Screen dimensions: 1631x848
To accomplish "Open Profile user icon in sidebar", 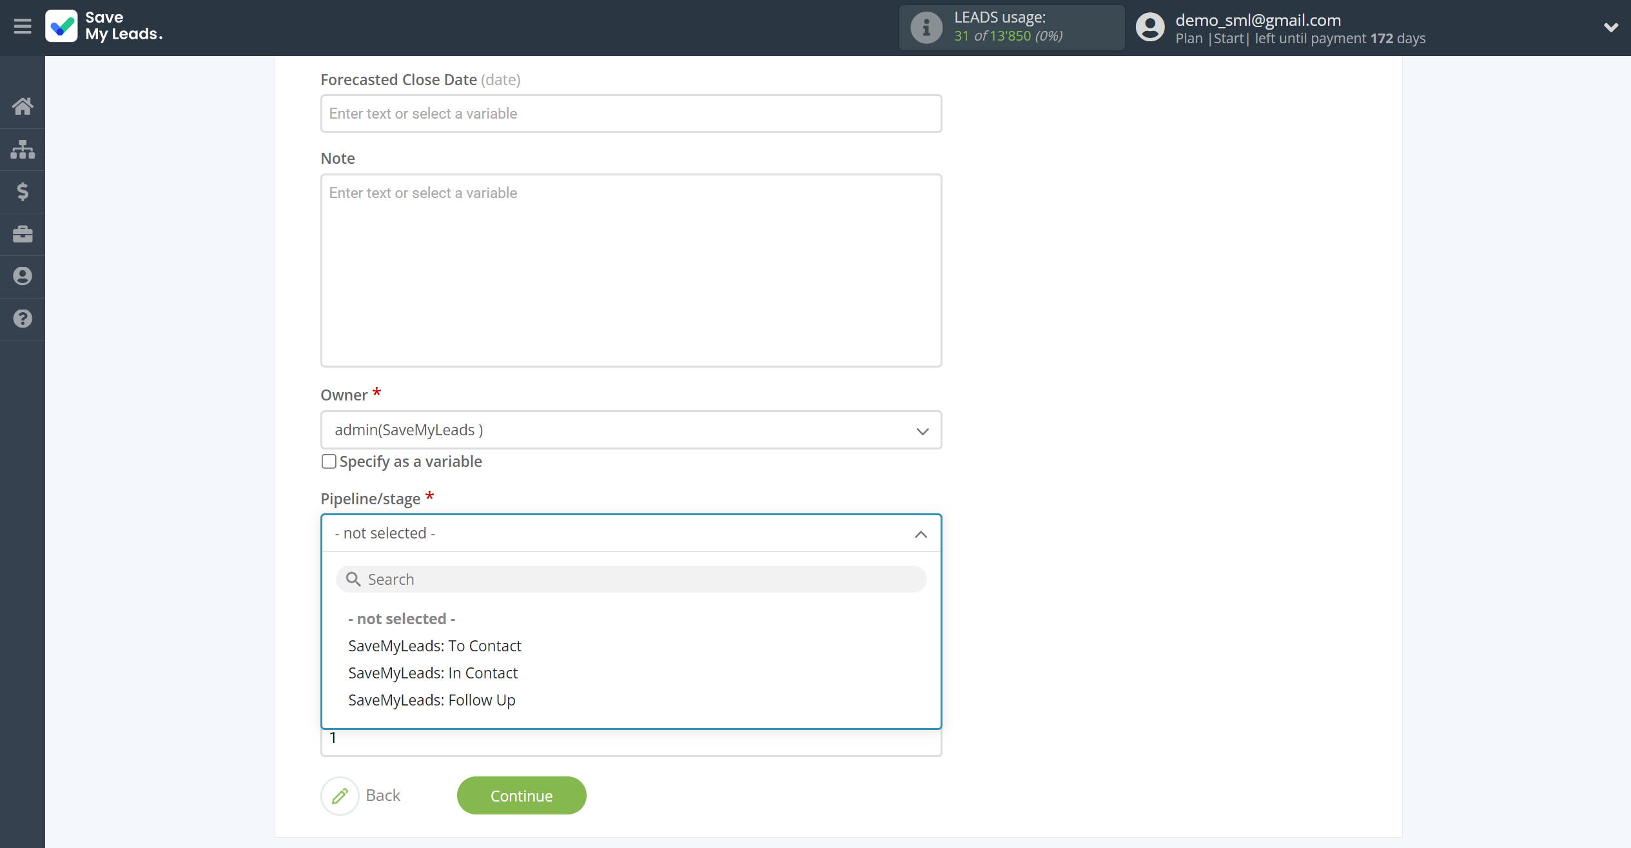I will click(23, 276).
